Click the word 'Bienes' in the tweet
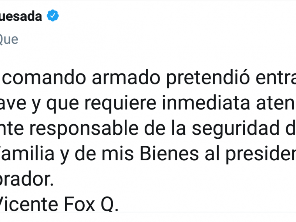The height and width of the screenshot is (222, 296). tap(169, 154)
